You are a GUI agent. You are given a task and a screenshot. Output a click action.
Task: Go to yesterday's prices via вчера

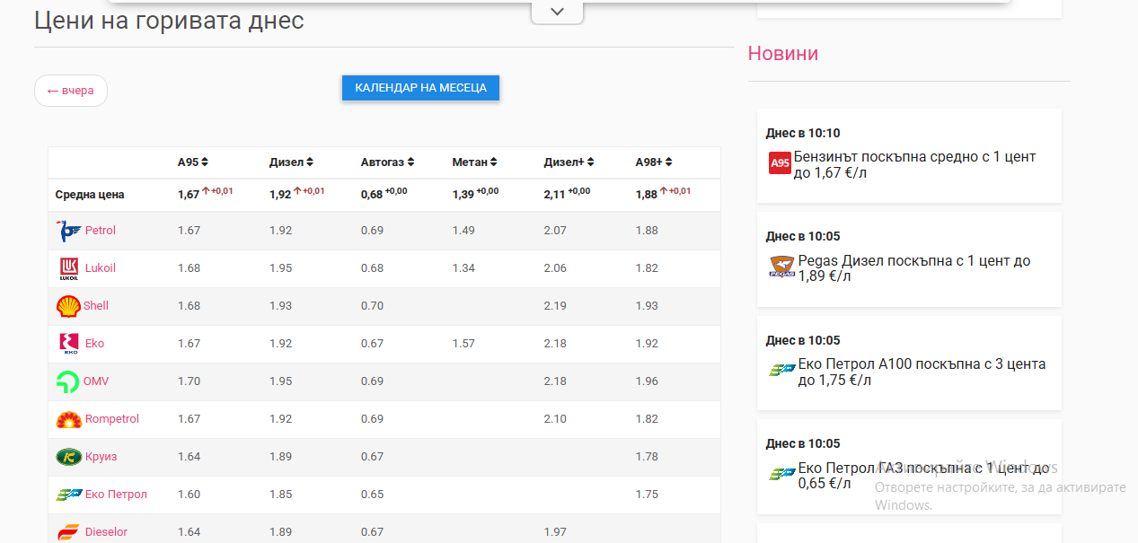pos(71,91)
